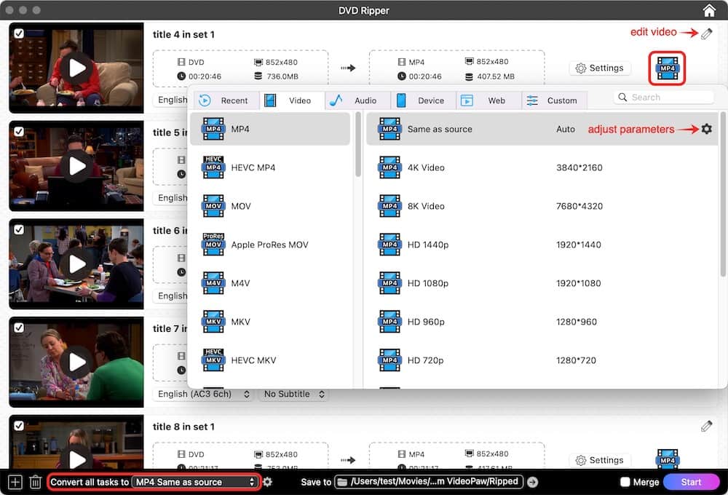Open the No Subtitle dropdown

pos(293,394)
